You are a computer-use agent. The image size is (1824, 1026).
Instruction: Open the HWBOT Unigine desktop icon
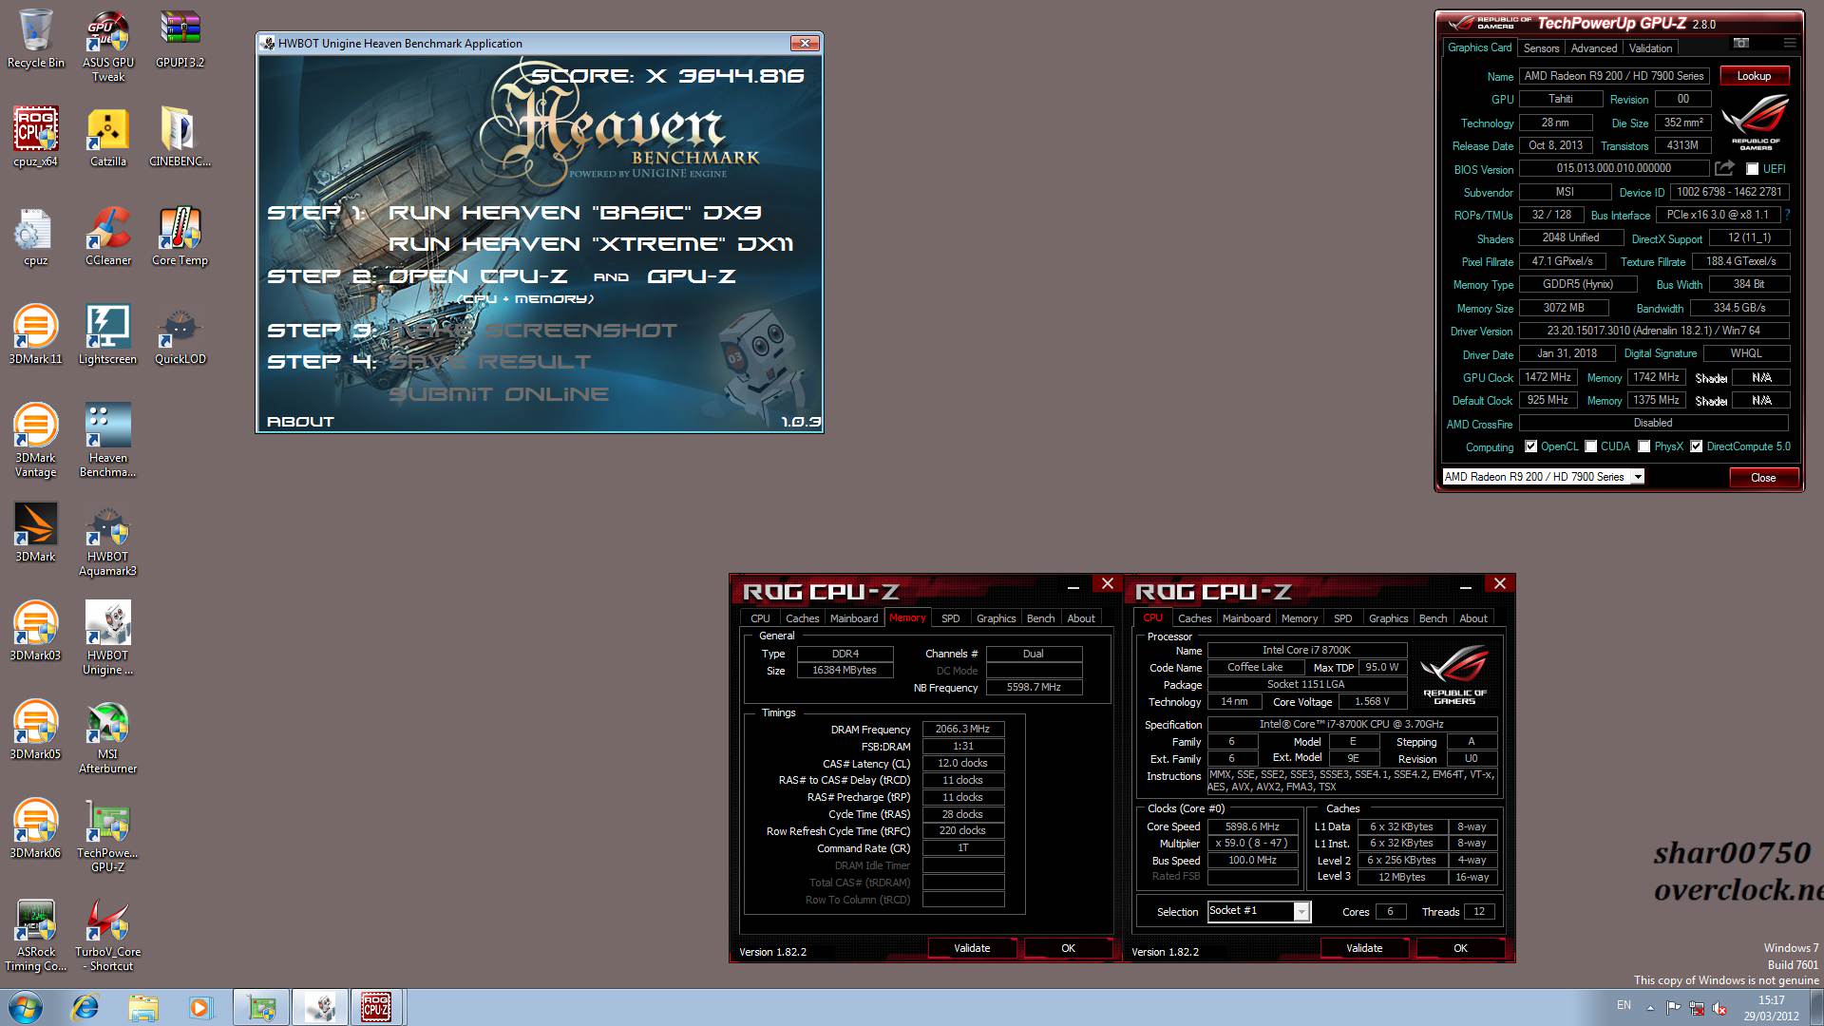point(107,638)
